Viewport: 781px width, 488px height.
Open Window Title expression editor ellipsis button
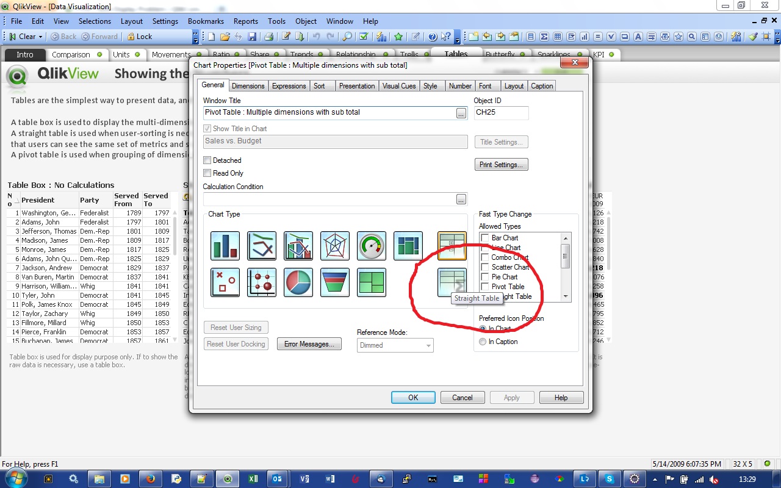tap(461, 113)
